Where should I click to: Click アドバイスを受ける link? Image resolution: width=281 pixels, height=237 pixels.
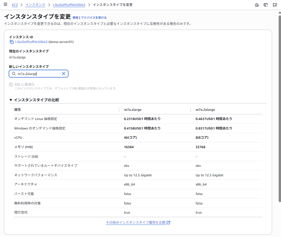pos(94,17)
